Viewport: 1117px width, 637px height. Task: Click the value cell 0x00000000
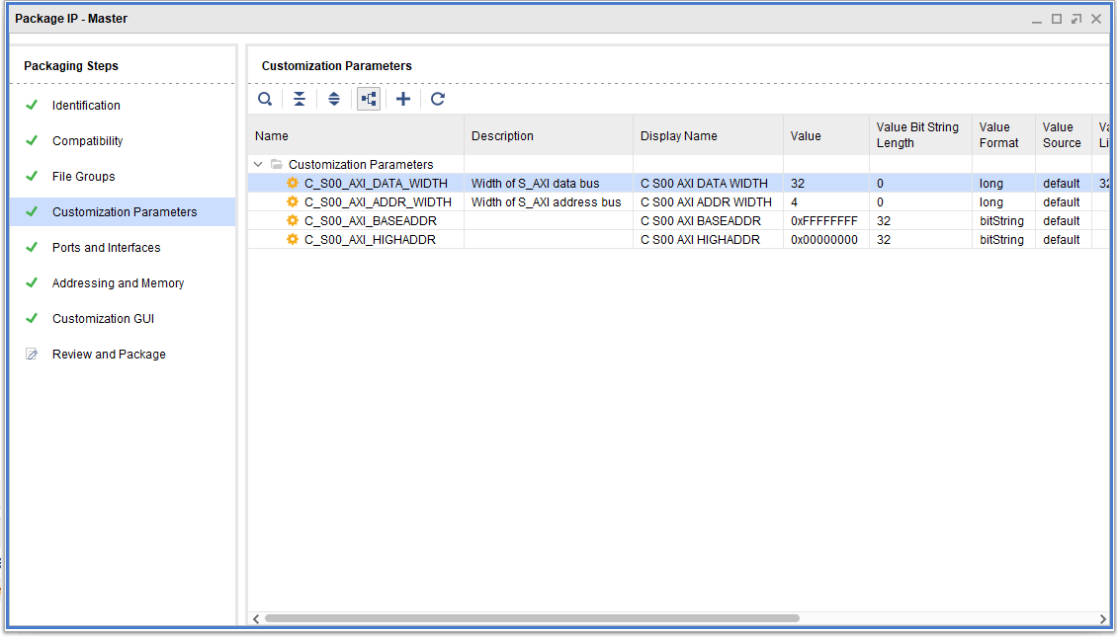coord(824,240)
